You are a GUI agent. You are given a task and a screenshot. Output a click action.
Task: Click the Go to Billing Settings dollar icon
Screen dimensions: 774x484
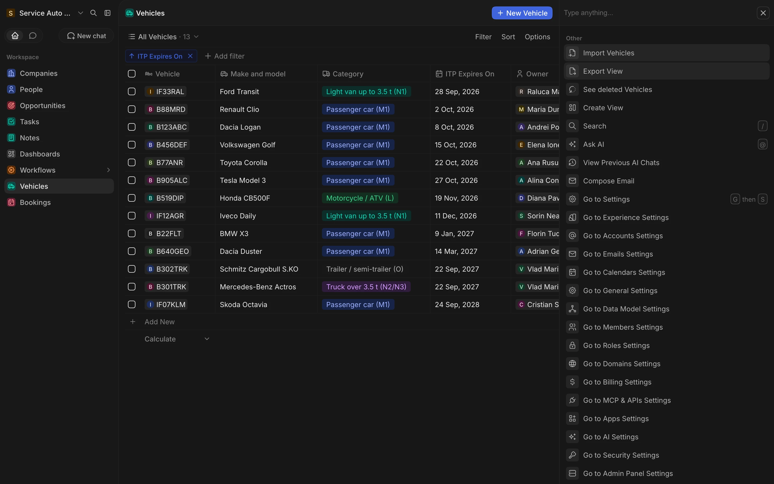[572, 382]
